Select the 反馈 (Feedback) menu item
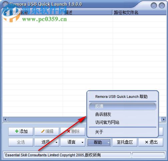Viewport: 168px width, 161px height. (x=123, y=106)
